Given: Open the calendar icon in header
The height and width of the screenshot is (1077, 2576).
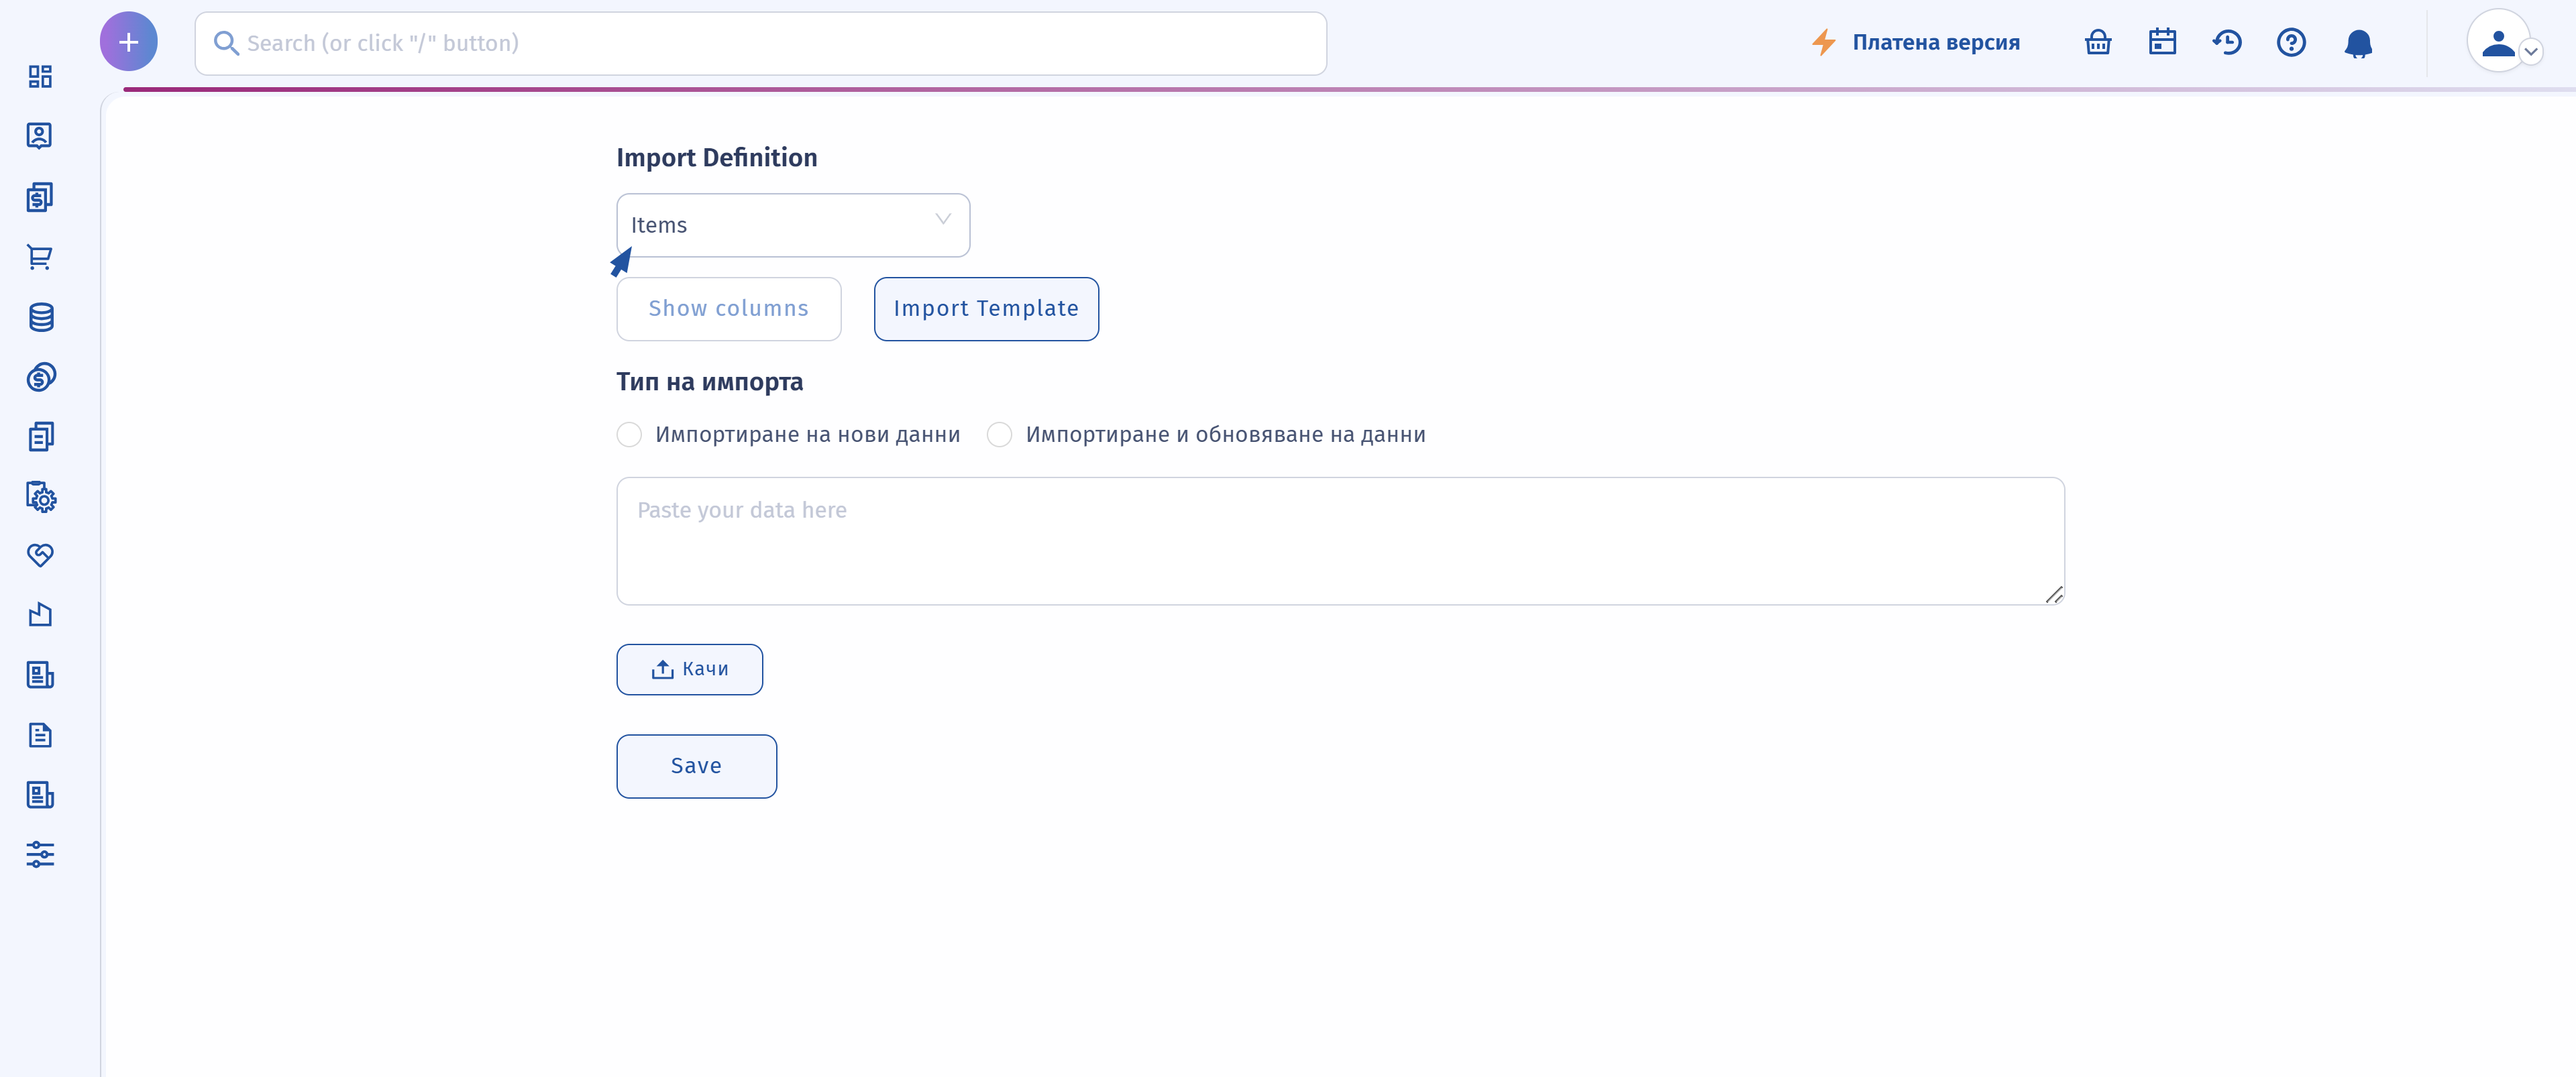Looking at the screenshot, I should click(2162, 42).
